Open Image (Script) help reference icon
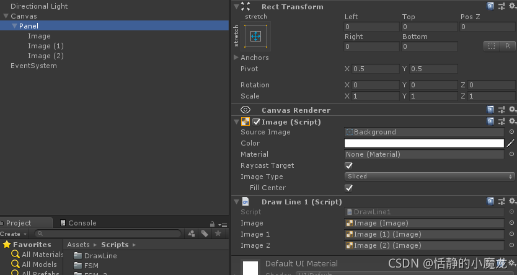The height and width of the screenshot is (275, 517). click(490, 121)
